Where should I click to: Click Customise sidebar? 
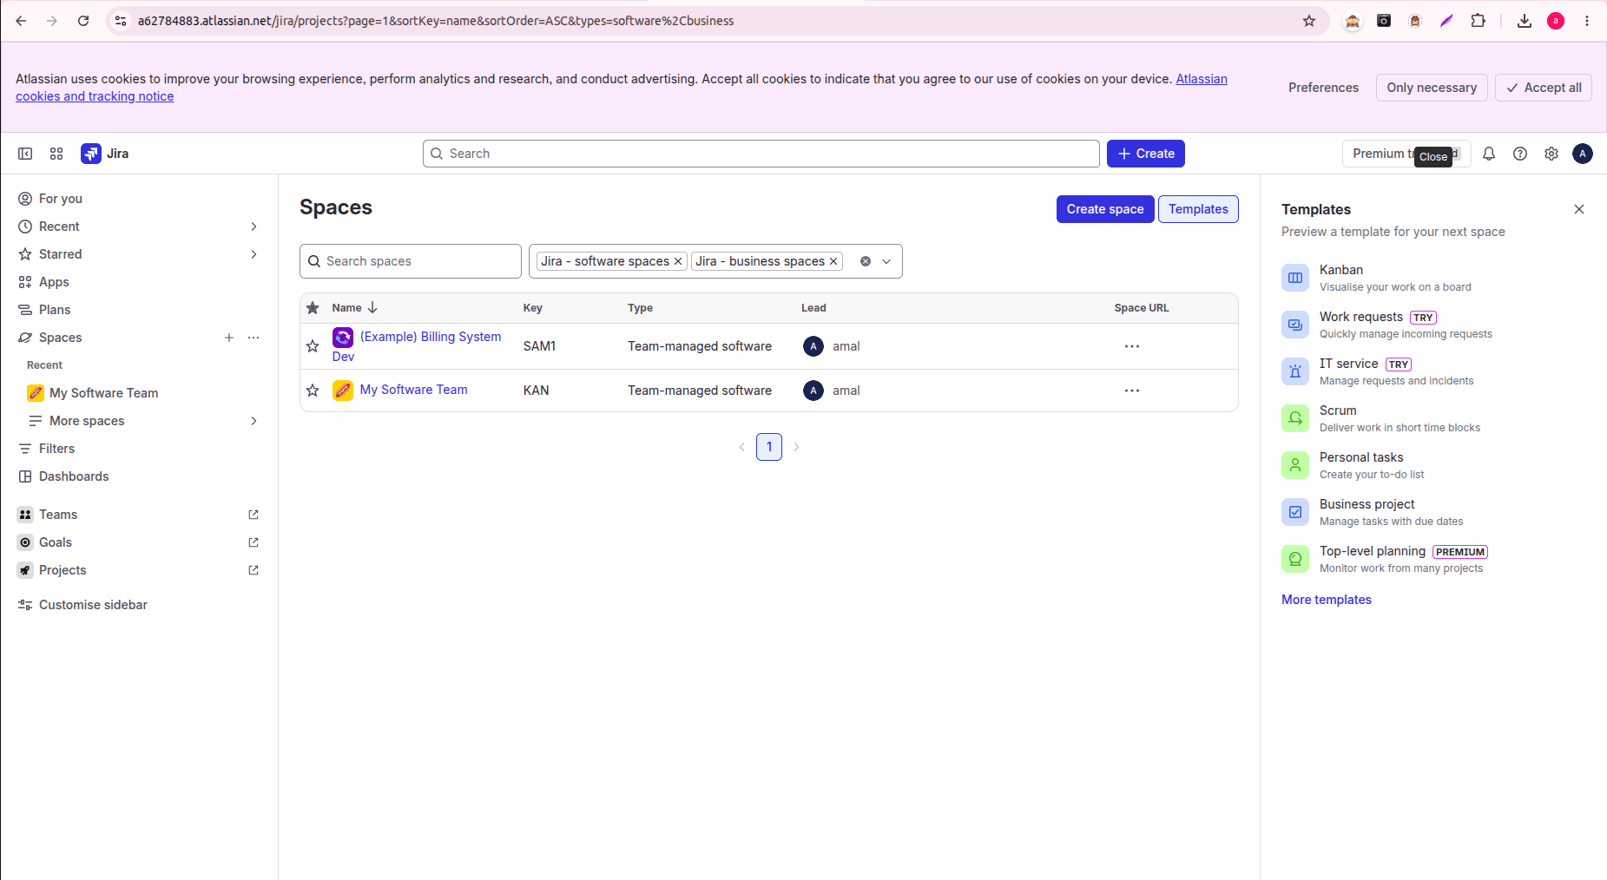(139, 605)
